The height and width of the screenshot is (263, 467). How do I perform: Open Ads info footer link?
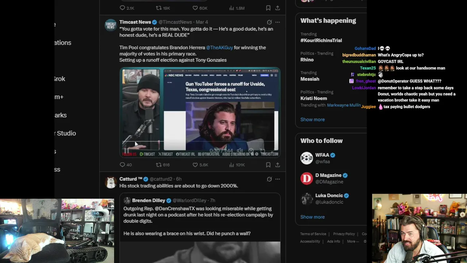(x=333, y=241)
